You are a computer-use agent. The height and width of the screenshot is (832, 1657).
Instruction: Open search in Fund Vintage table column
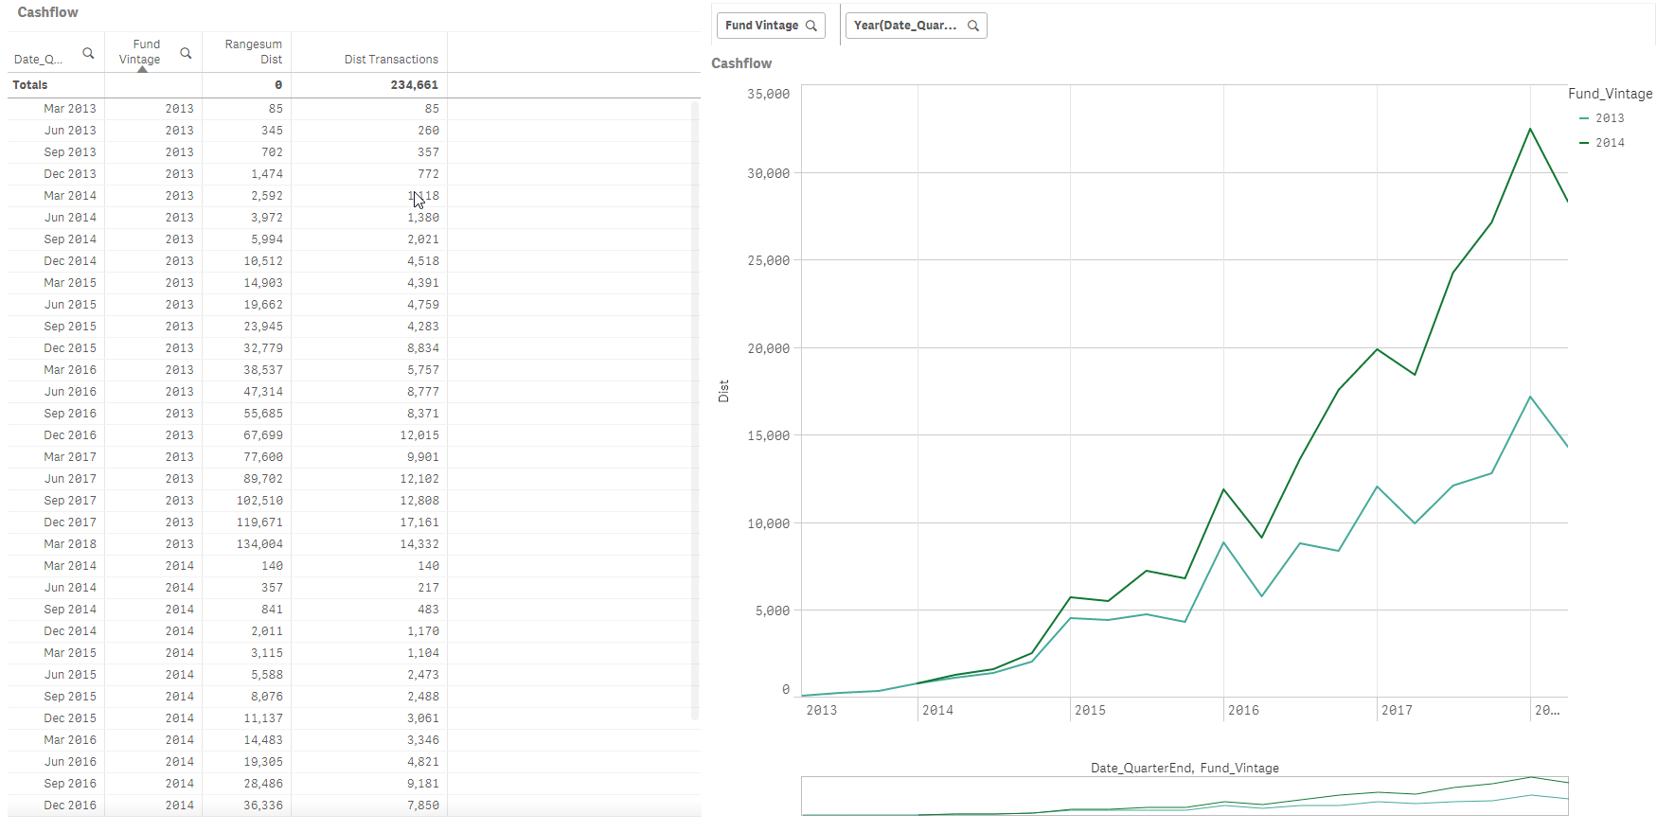(186, 53)
